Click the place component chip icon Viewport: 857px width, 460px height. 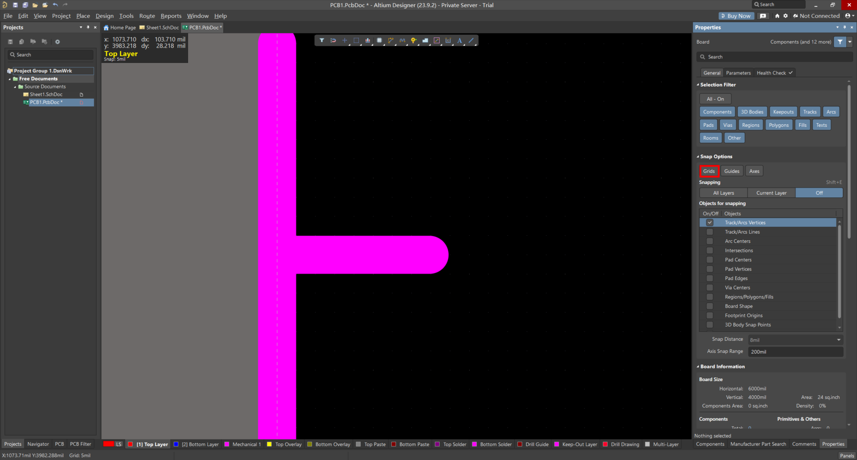coord(379,41)
